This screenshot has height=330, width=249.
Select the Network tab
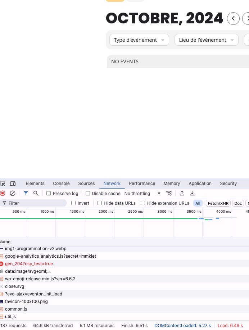112,184
